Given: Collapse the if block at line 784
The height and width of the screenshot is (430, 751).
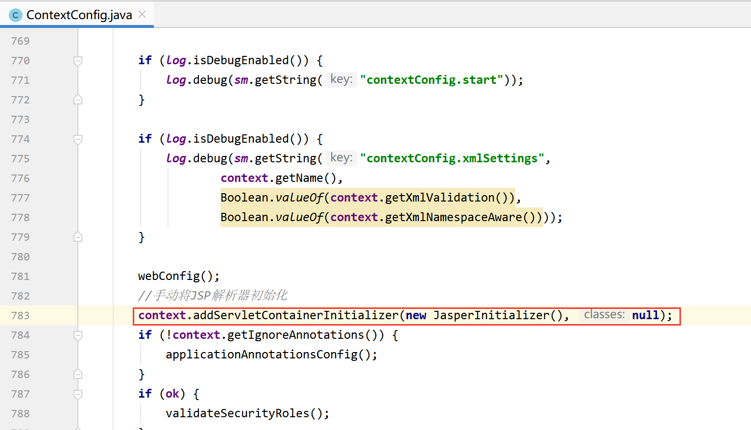Looking at the screenshot, I should pyautogui.click(x=78, y=335).
